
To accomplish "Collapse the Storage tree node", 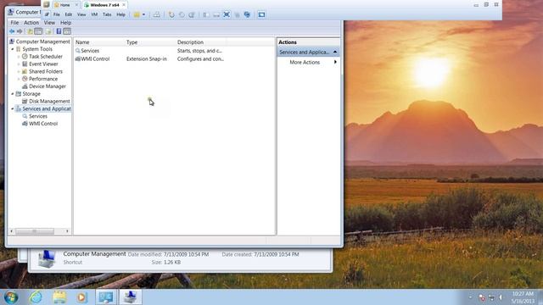I will tap(13, 94).
